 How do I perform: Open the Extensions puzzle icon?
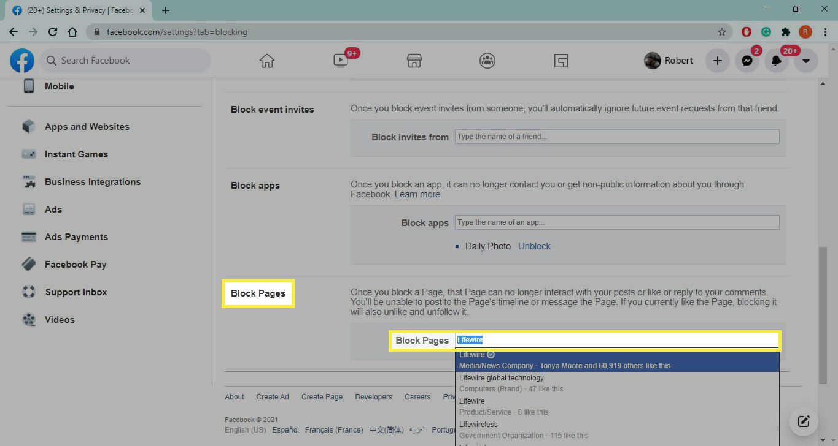click(785, 32)
